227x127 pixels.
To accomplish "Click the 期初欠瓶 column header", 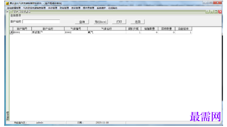I will tap(134, 29).
